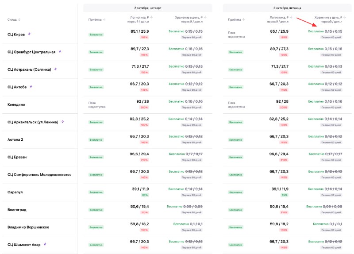Click lightning icon beside СЦ Оренбург Центральная
The height and width of the screenshot is (254, 354).
click(60, 51)
